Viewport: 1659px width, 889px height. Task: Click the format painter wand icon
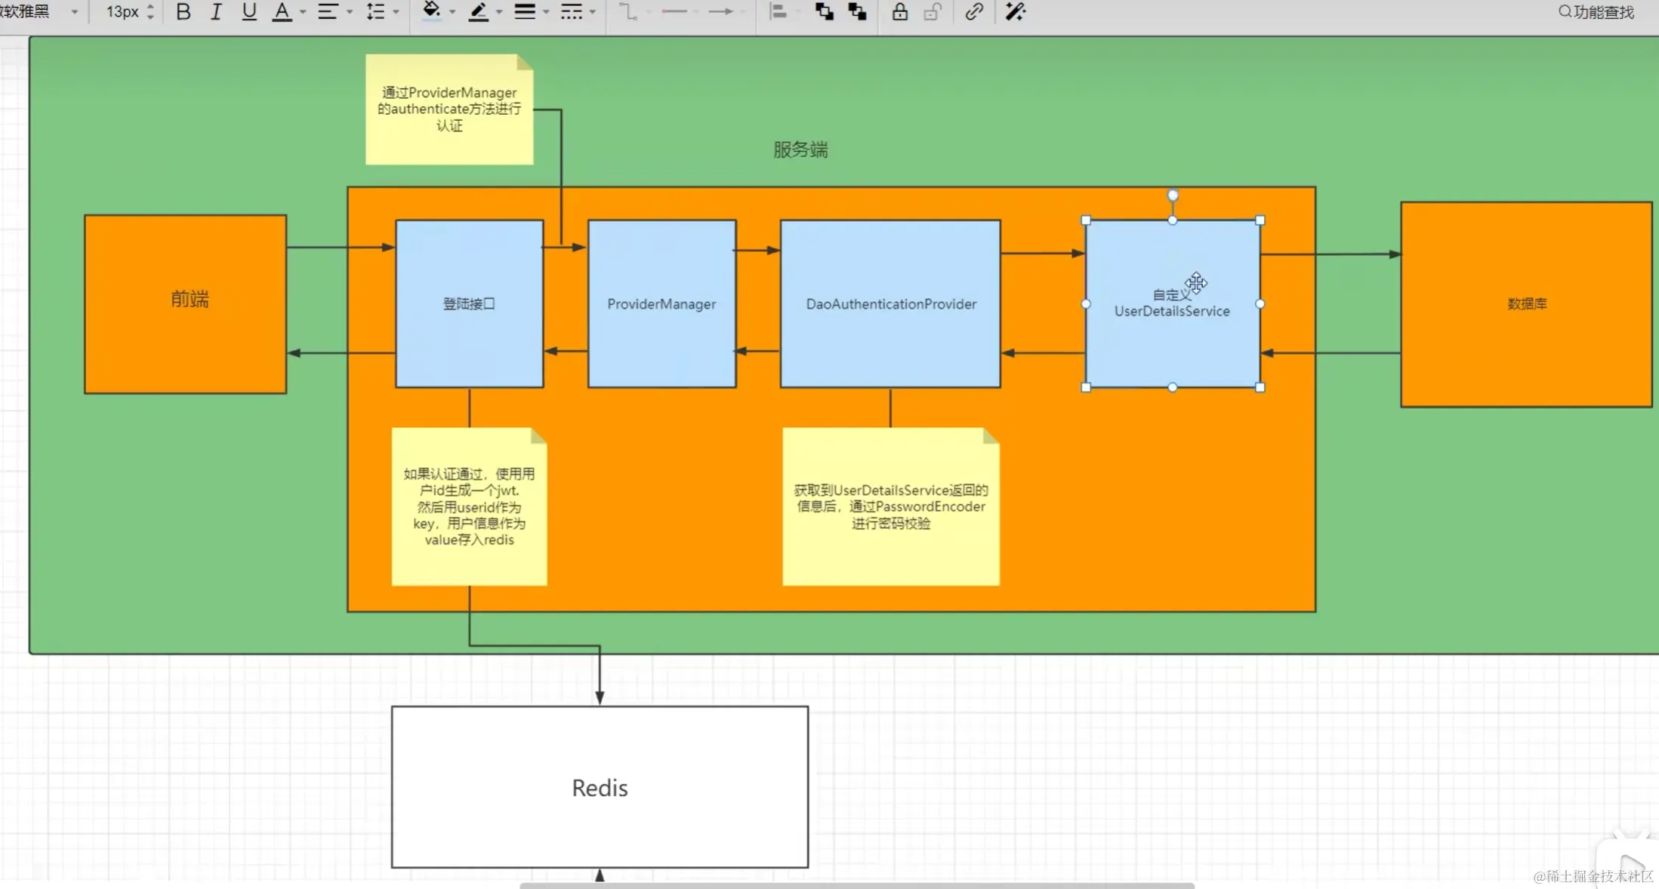click(1015, 12)
